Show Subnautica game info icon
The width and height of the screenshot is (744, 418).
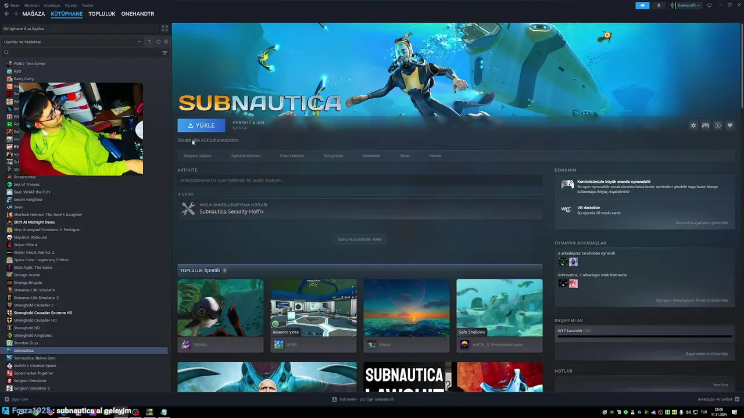click(x=718, y=125)
